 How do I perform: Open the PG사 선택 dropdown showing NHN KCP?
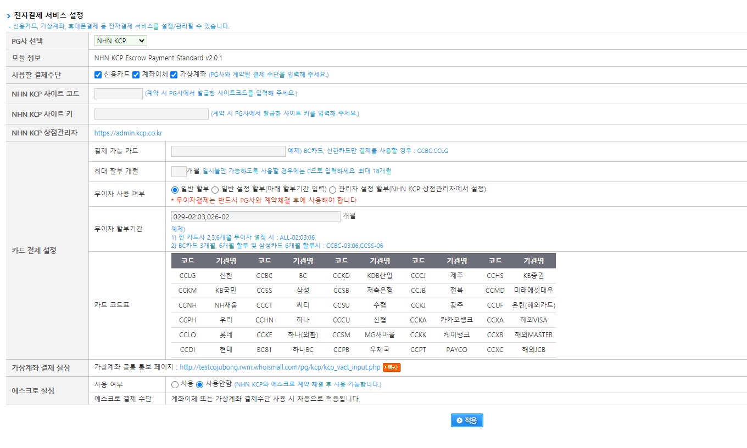click(120, 40)
